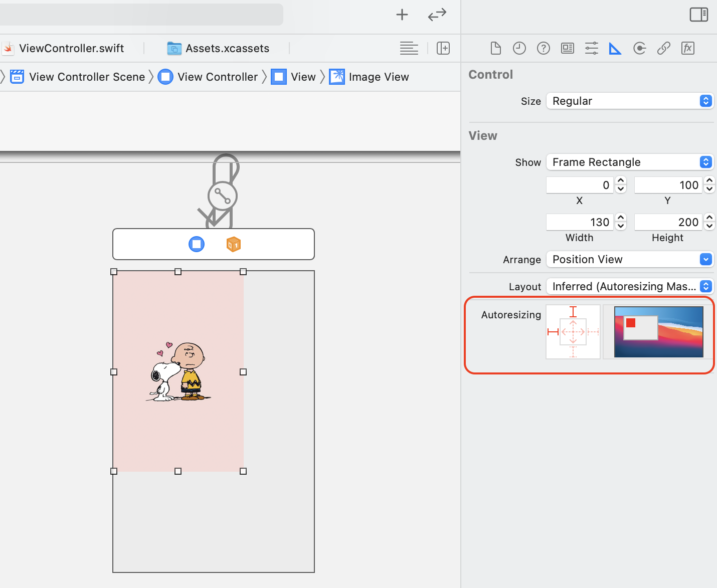Viewport: 717px width, 588px height.
Task: Increment the Height value stepper
Action: [x=709, y=218]
